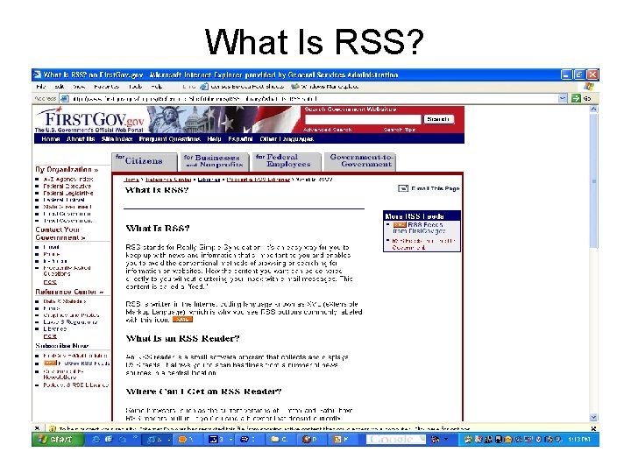Click the Email This Page envelope icon
Viewport: 631px width, 473px height.
[x=403, y=188]
